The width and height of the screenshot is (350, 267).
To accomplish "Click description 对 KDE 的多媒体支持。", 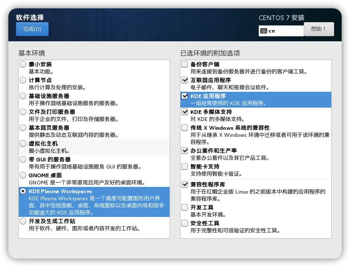I will tap(217, 119).
